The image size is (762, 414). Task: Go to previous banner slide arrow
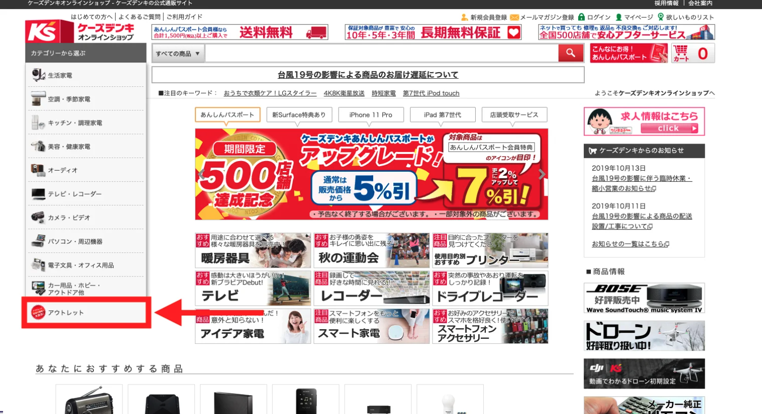[x=202, y=174]
